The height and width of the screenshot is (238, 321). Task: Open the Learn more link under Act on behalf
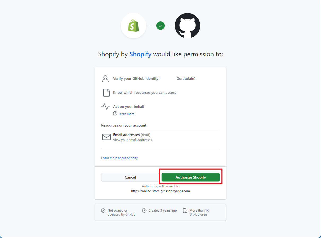pos(126,114)
